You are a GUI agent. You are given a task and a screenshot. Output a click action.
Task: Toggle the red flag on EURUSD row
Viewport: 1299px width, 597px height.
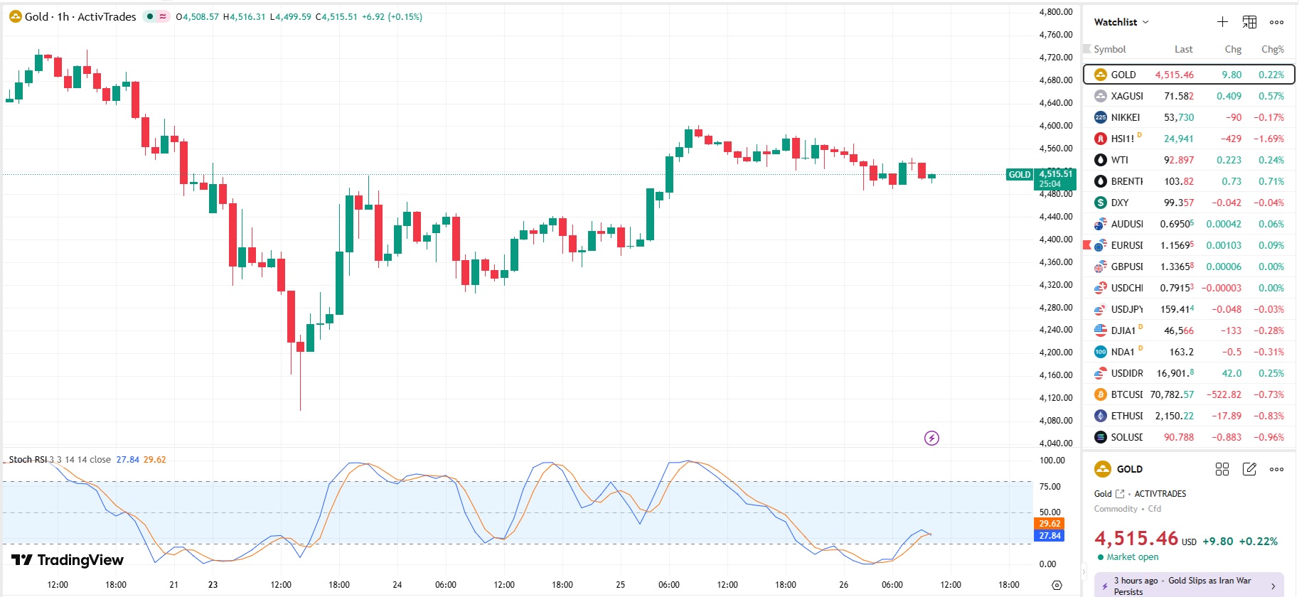pos(1086,245)
